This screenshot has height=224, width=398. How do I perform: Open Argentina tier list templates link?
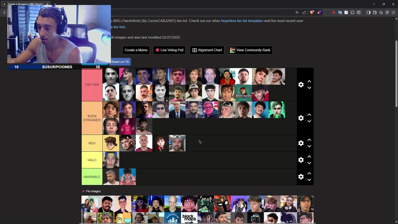(x=242, y=21)
